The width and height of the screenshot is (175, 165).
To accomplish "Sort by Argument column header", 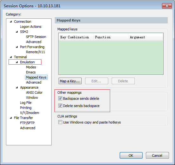I will coord(146,37).
